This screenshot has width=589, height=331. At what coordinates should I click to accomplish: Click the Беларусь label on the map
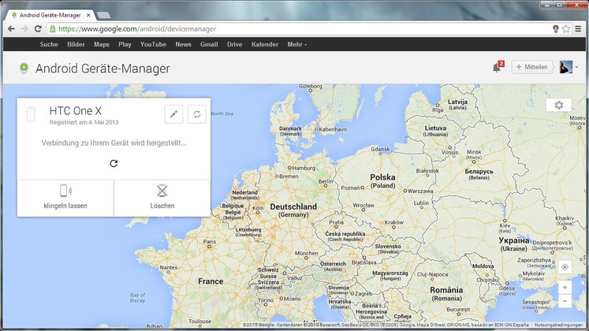click(x=479, y=172)
